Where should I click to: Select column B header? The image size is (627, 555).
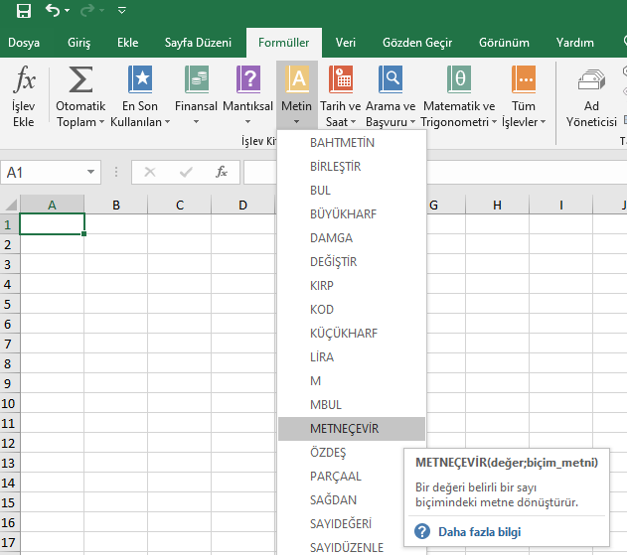(116, 206)
